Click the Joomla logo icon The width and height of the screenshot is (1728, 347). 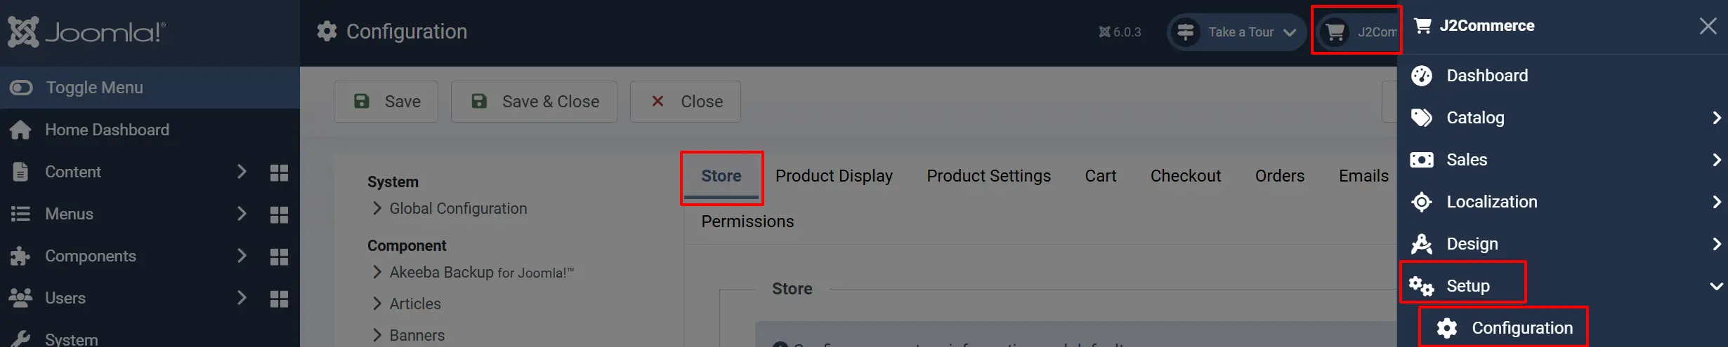[23, 32]
